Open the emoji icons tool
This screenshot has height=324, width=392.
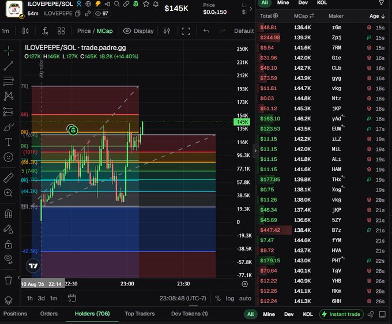pyautogui.click(x=9, y=157)
